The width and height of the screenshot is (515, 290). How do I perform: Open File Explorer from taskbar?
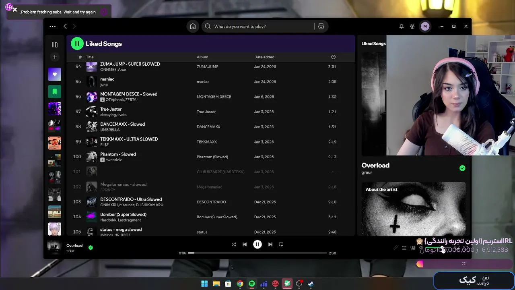[216, 284]
